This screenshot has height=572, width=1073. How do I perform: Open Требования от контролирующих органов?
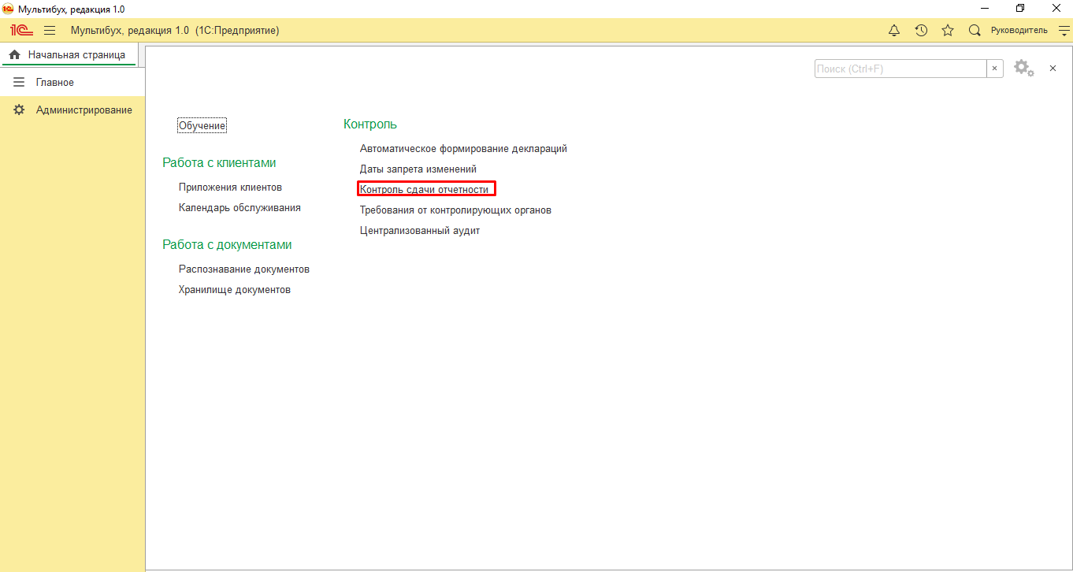coord(455,210)
